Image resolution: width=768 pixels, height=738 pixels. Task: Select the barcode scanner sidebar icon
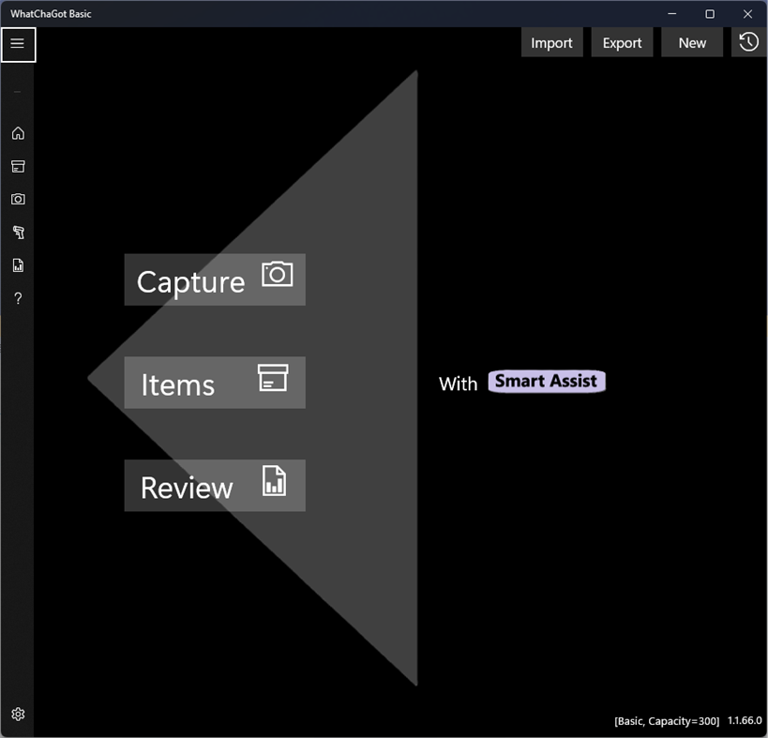[18, 233]
